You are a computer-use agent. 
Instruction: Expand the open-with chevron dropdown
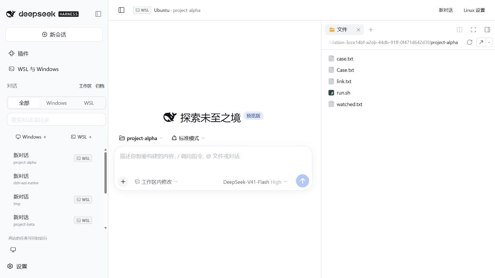(489, 42)
